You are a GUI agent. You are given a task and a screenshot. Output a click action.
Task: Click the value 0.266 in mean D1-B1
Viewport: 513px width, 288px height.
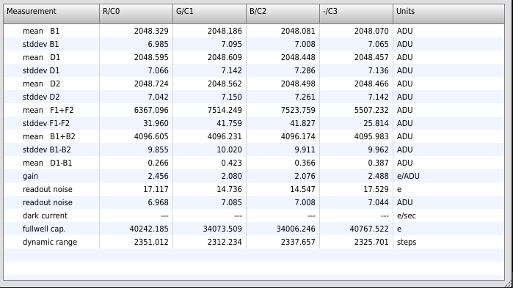[158, 163]
